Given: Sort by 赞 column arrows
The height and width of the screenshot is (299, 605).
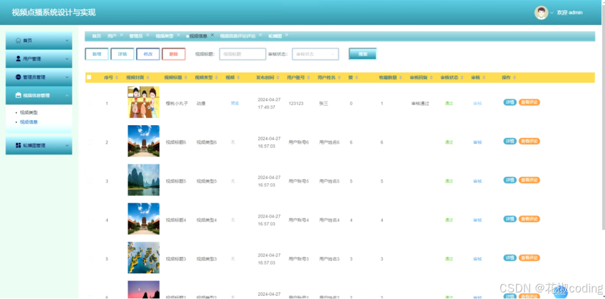Looking at the screenshot, I should [357, 78].
